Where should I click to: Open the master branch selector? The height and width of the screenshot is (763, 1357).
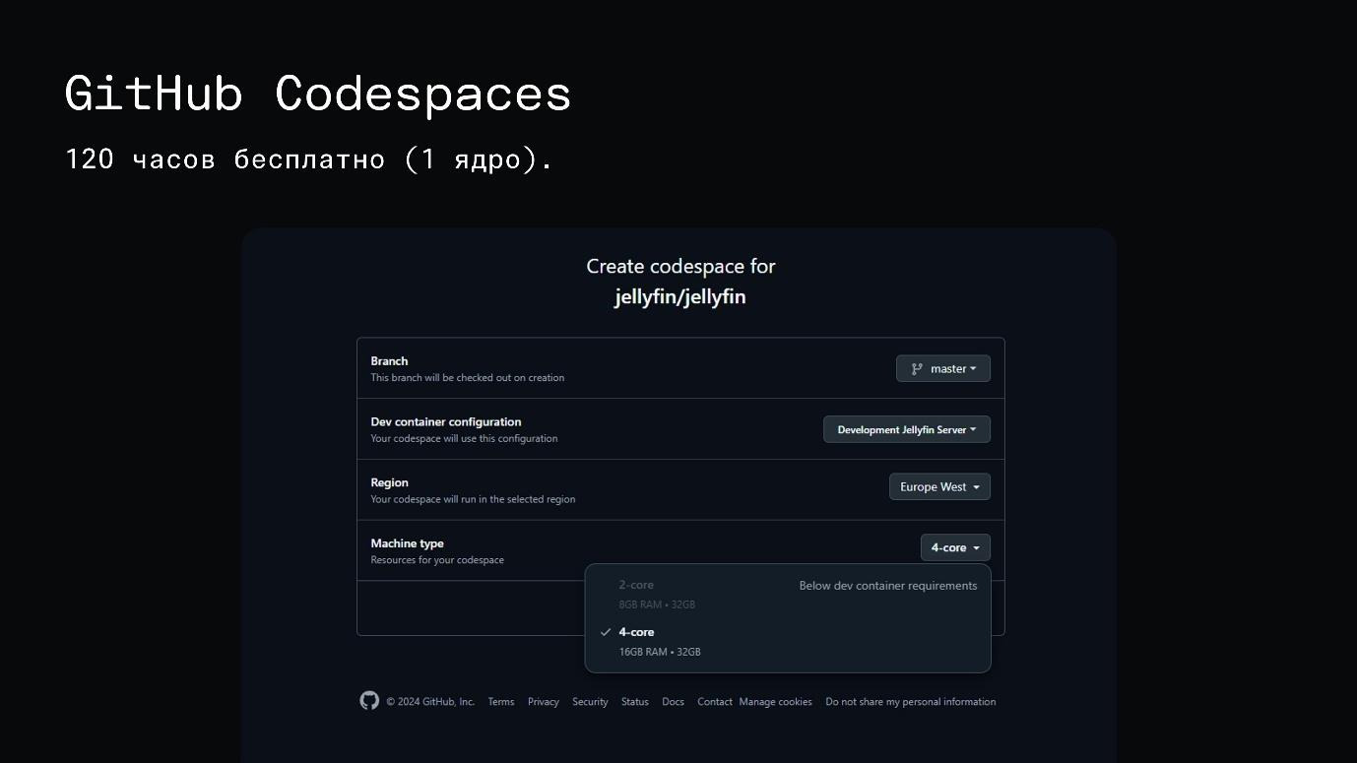coord(942,368)
